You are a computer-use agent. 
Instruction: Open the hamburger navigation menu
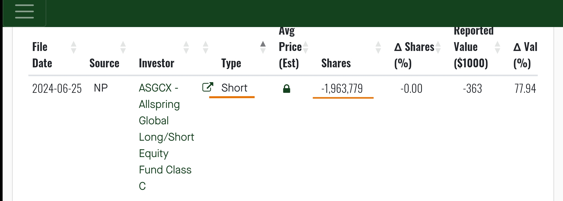[24, 12]
